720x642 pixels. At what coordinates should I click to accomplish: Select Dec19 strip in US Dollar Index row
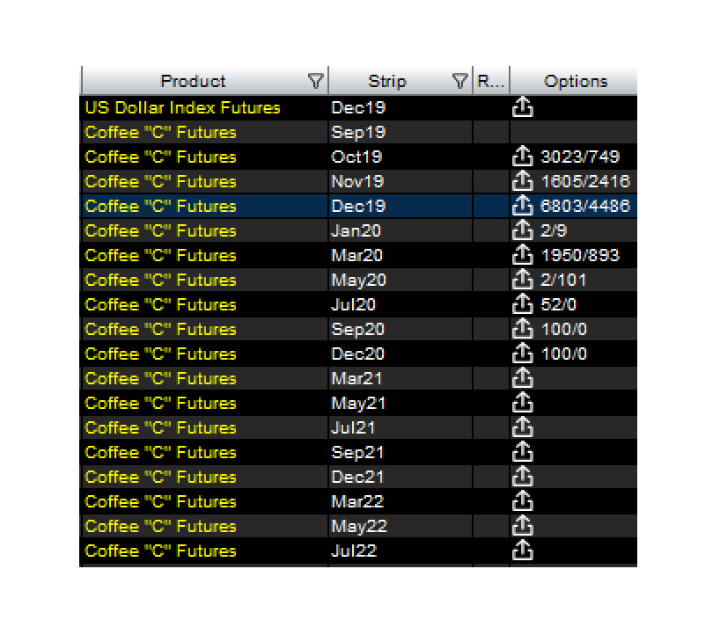pyautogui.click(x=400, y=108)
